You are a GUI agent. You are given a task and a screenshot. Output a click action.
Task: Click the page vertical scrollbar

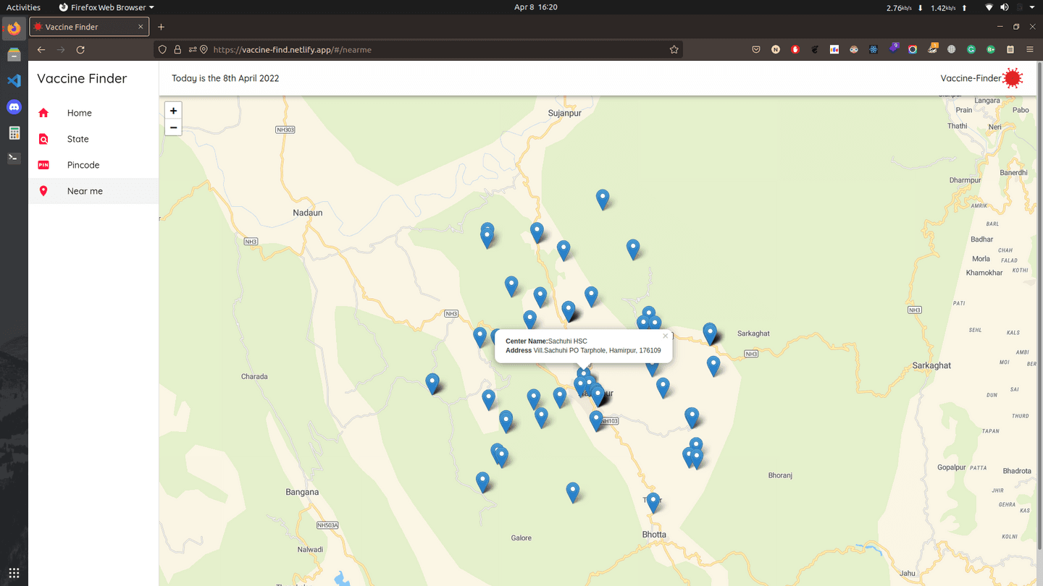click(x=1039, y=304)
